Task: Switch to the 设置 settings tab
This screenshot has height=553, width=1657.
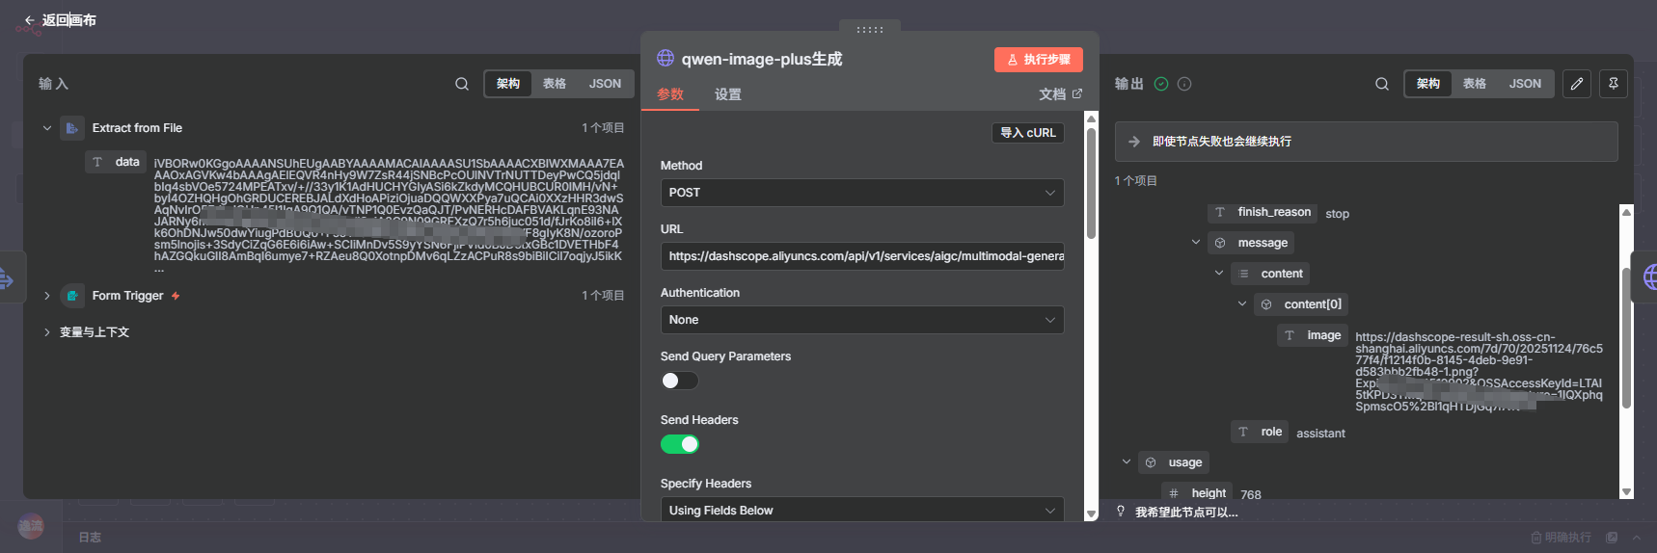Action: [727, 94]
